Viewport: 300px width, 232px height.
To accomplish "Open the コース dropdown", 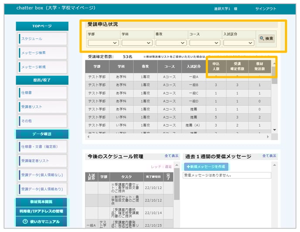I will coord(205,43).
